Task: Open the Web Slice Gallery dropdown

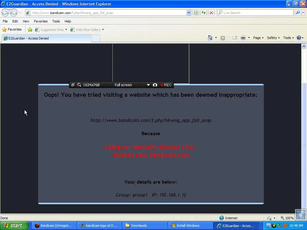Action: coord(87,30)
